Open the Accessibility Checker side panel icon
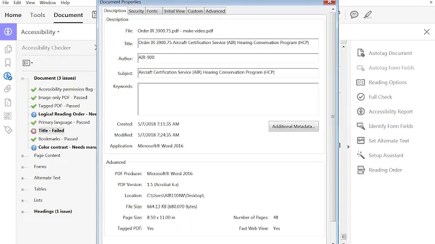The width and height of the screenshot is (435, 244). click(x=8, y=75)
